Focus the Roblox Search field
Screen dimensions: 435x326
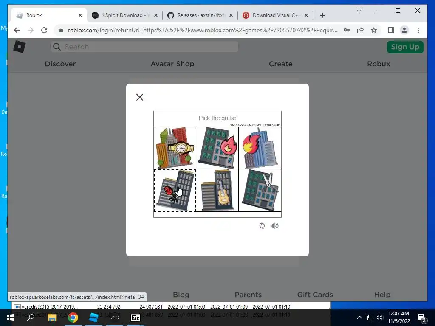144,47
